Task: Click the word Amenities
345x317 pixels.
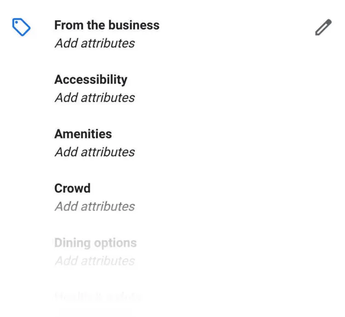Action: (x=83, y=134)
